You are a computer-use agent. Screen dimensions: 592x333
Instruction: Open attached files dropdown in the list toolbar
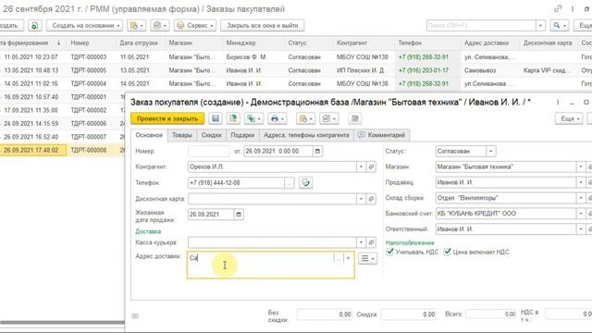coord(136,25)
